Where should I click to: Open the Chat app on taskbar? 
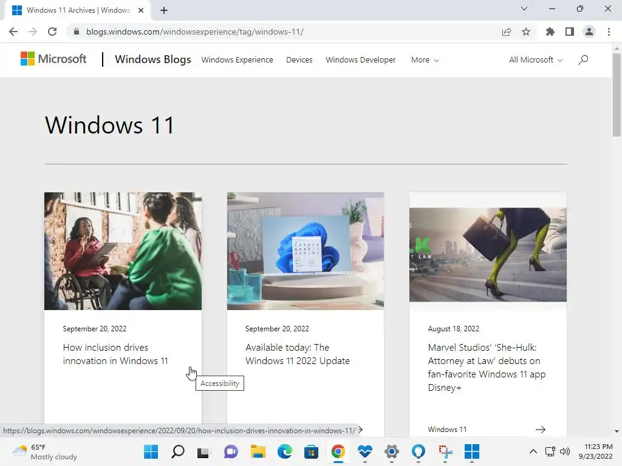(x=231, y=451)
